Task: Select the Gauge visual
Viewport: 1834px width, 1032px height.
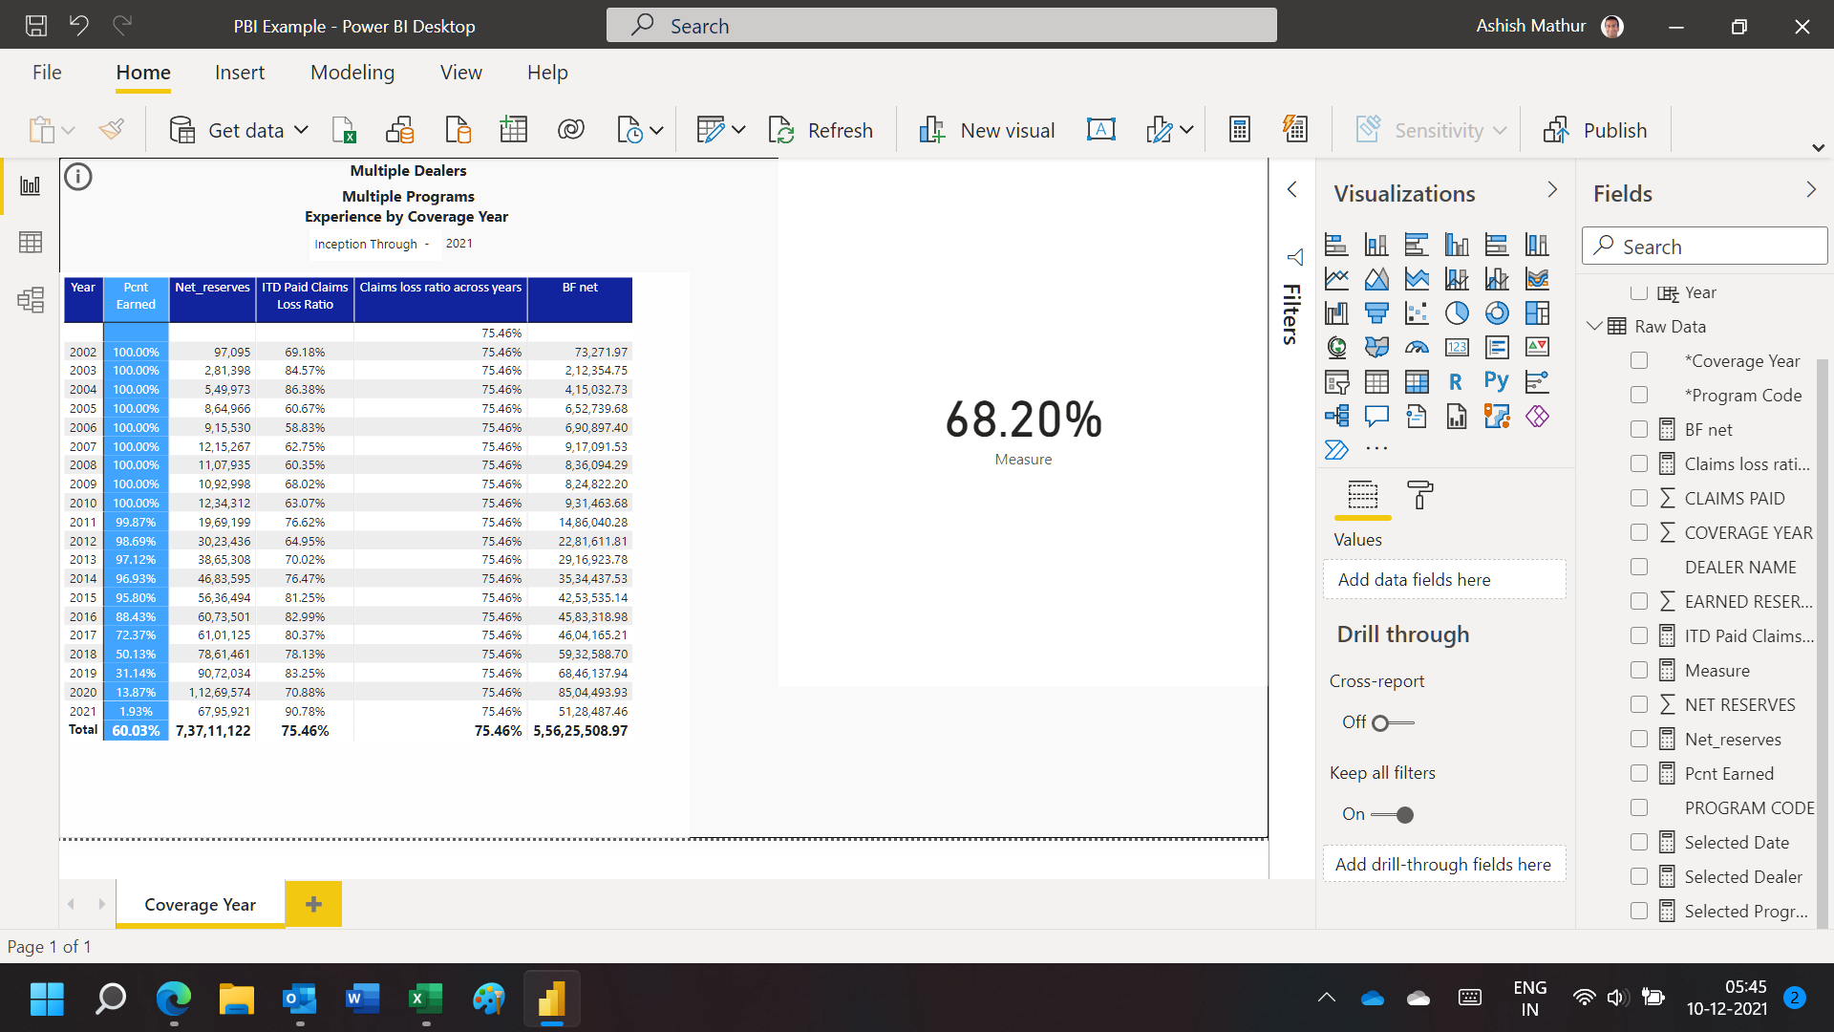Action: click(x=1417, y=347)
